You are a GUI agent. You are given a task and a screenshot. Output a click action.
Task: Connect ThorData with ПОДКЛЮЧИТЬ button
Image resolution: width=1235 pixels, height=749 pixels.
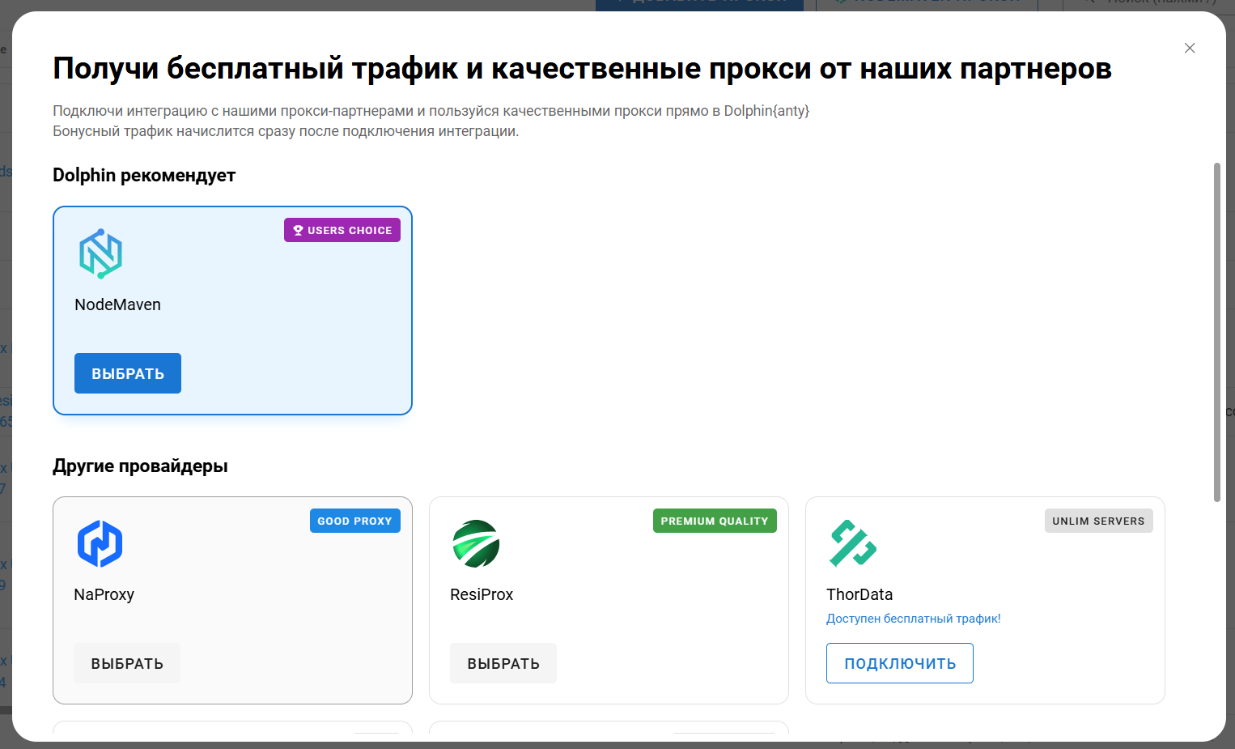click(900, 663)
